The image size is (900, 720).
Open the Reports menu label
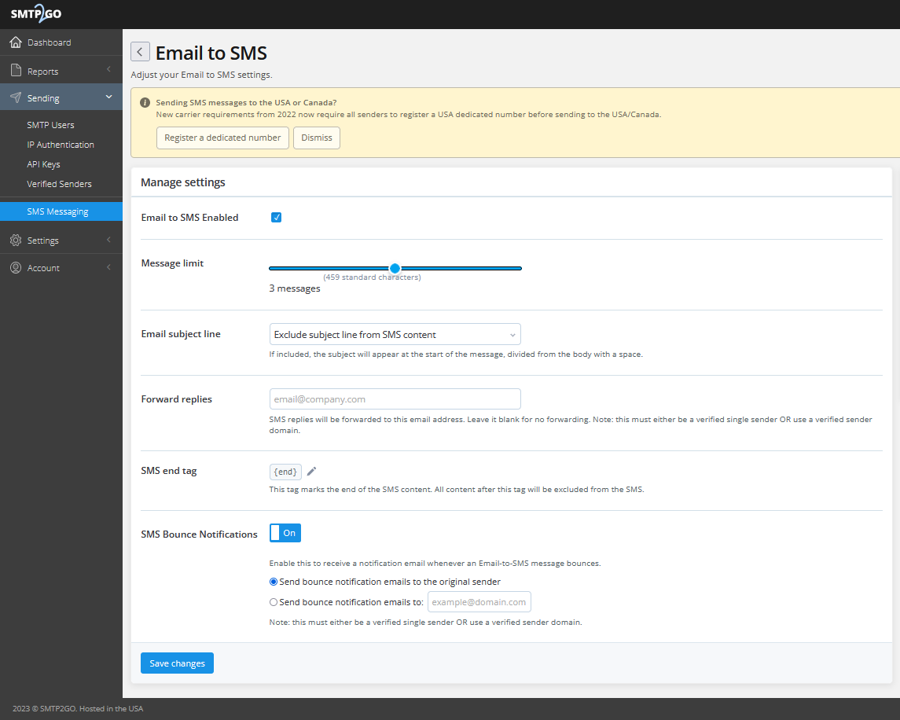pyautogui.click(x=43, y=72)
